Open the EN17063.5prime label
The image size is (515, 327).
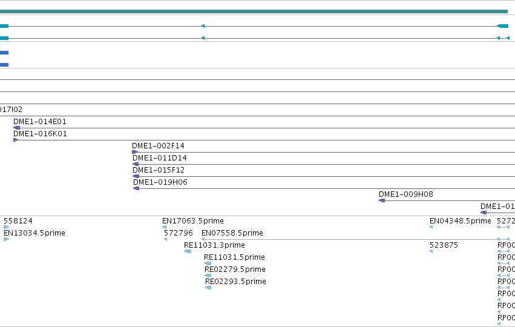coord(193,221)
